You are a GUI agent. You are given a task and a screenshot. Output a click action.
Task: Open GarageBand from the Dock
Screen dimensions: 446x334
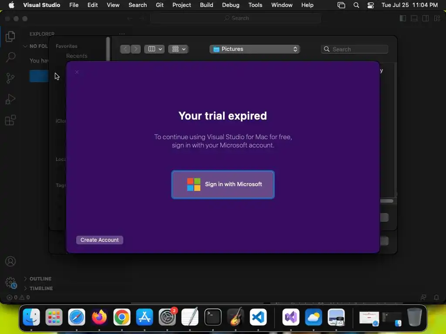click(x=236, y=317)
